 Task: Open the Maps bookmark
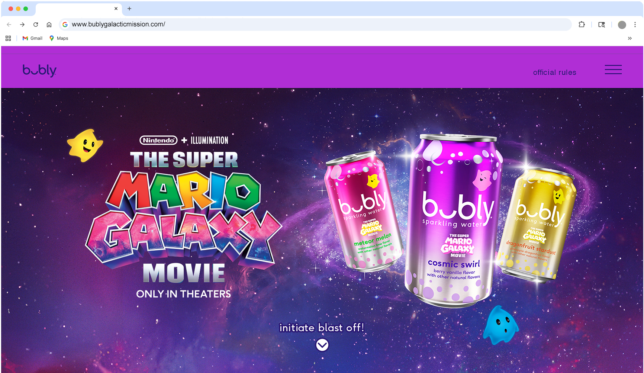pyautogui.click(x=59, y=38)
